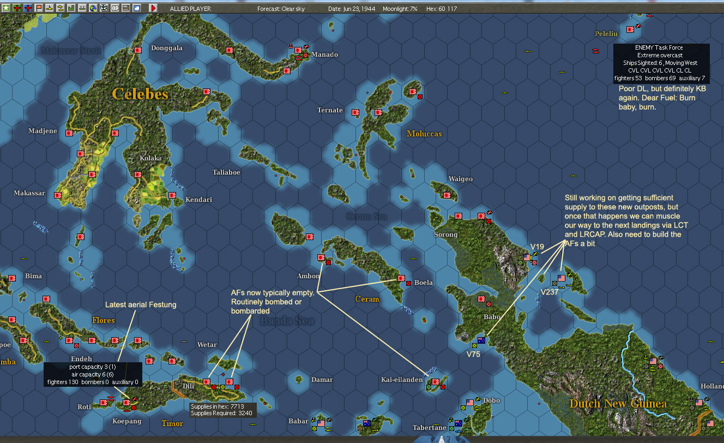The height and width of the screenshot is (443, 724).
Task: Click the Timor island label
Action: tap(172, 423)
